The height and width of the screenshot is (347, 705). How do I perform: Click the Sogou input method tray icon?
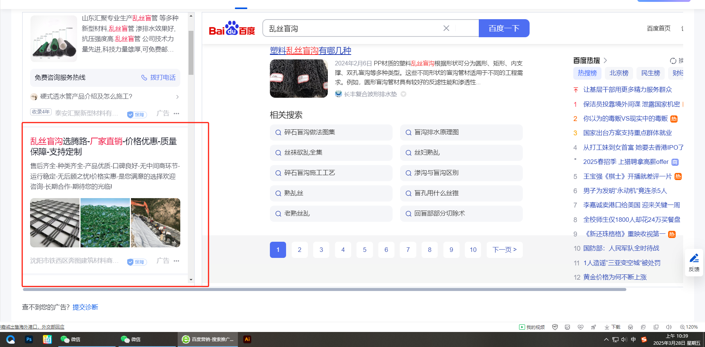(644, 339)
